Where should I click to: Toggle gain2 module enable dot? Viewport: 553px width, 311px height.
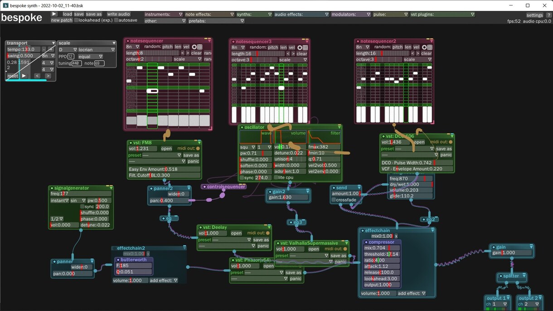pos(269,191)
